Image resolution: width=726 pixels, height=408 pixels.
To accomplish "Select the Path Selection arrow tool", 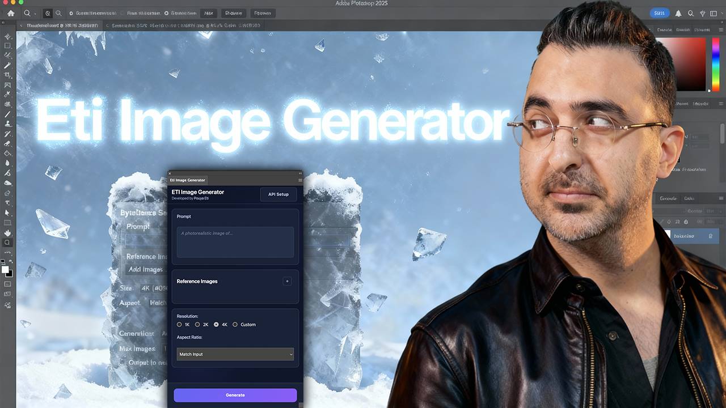I will (x=8, y=212).
